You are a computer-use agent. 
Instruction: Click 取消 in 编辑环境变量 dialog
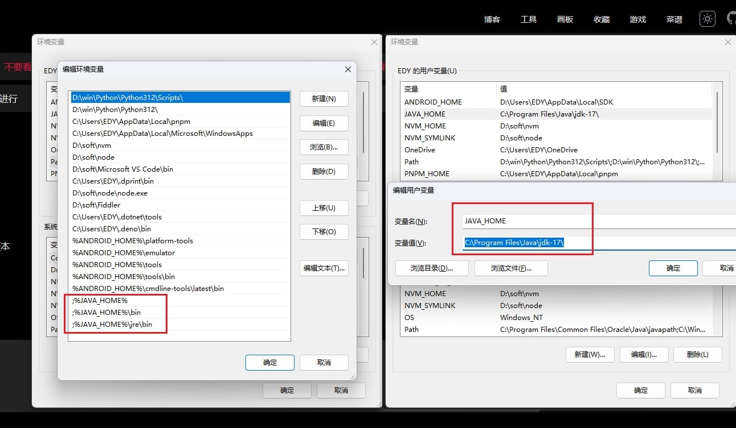[324, 362]
